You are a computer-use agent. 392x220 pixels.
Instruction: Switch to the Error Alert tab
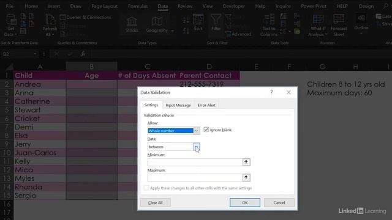pos(206,105)
